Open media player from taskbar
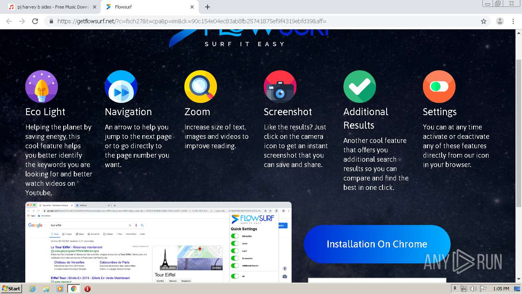 pyautogui.click(x=60, y=289)
